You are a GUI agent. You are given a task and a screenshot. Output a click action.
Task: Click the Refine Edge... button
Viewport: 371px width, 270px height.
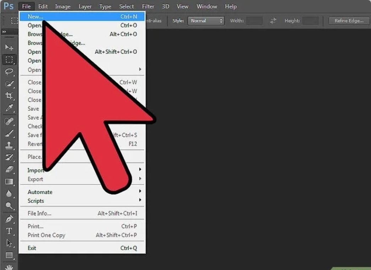point(349,21)
